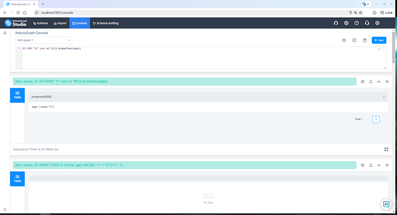Collapse the INSERT EDGE result panel

pos(379,165)
